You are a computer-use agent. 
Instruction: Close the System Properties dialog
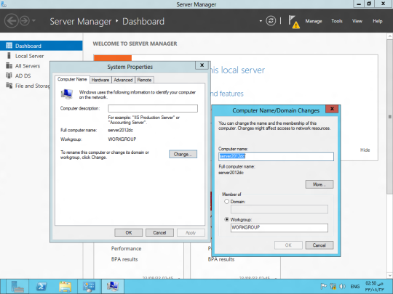(x=202, y=65)
